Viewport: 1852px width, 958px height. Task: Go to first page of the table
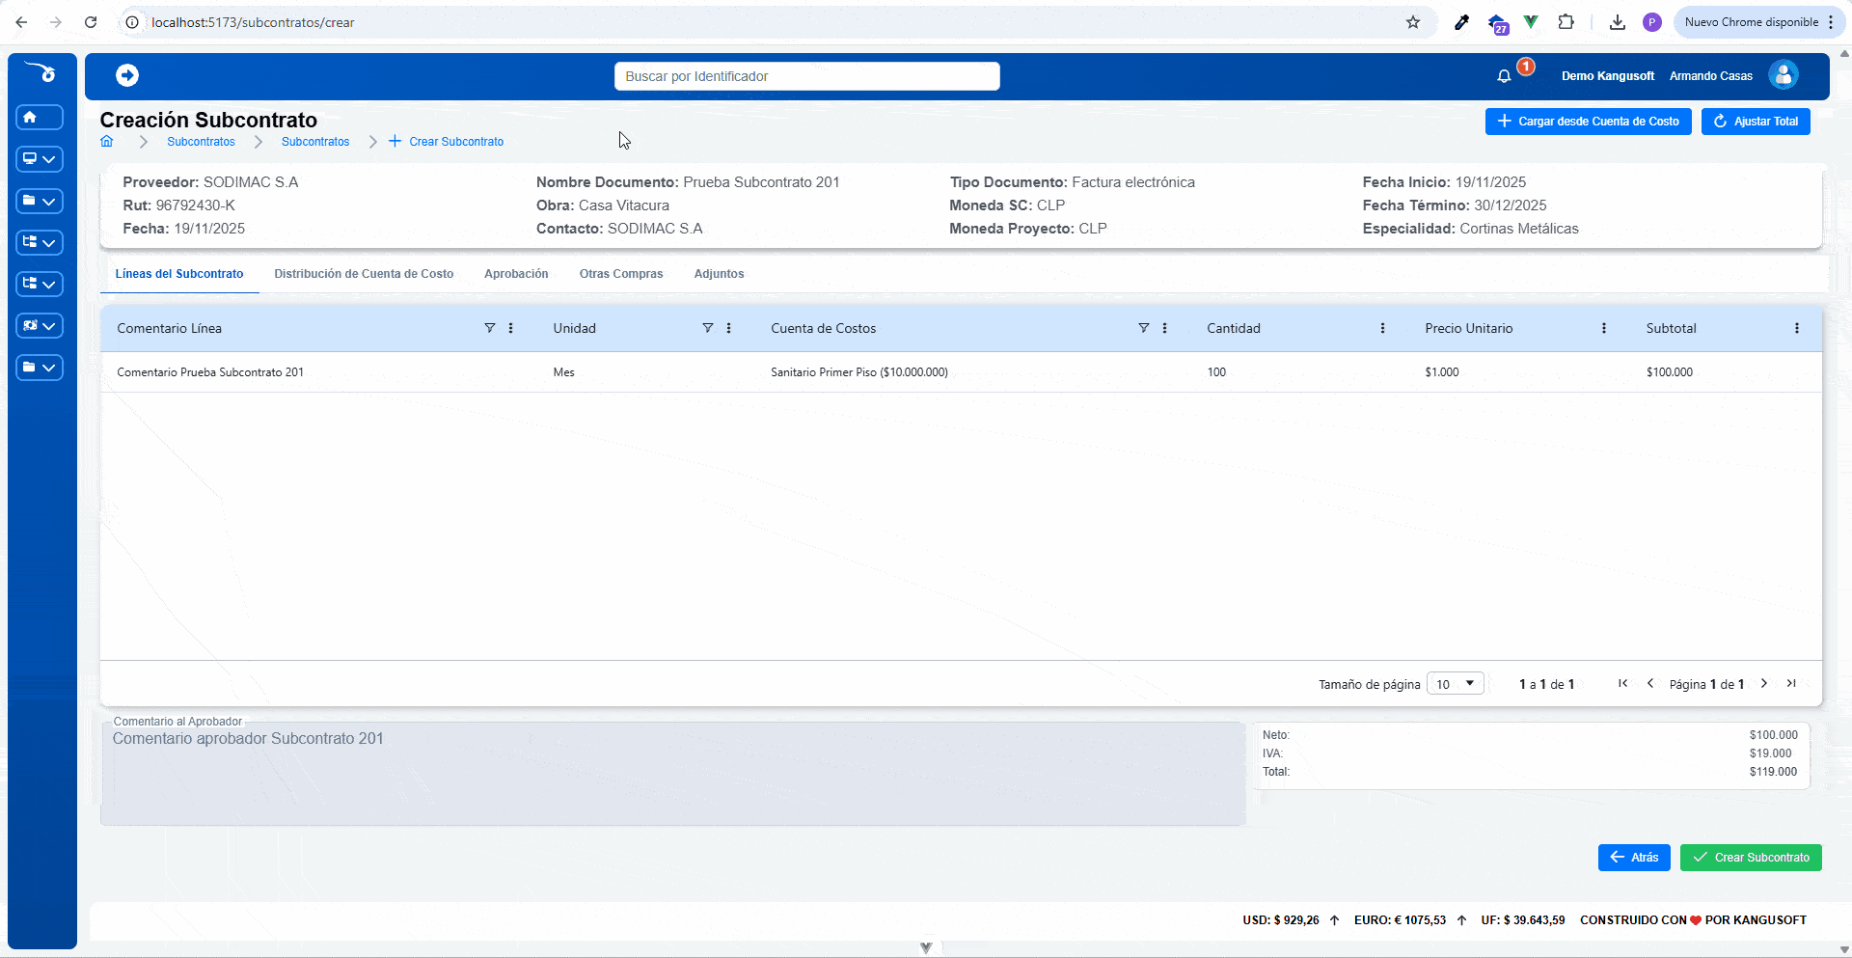[x=1623, y=683]
